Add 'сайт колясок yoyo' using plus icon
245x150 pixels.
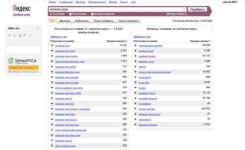pyautogui.click(x=52, y=146)
